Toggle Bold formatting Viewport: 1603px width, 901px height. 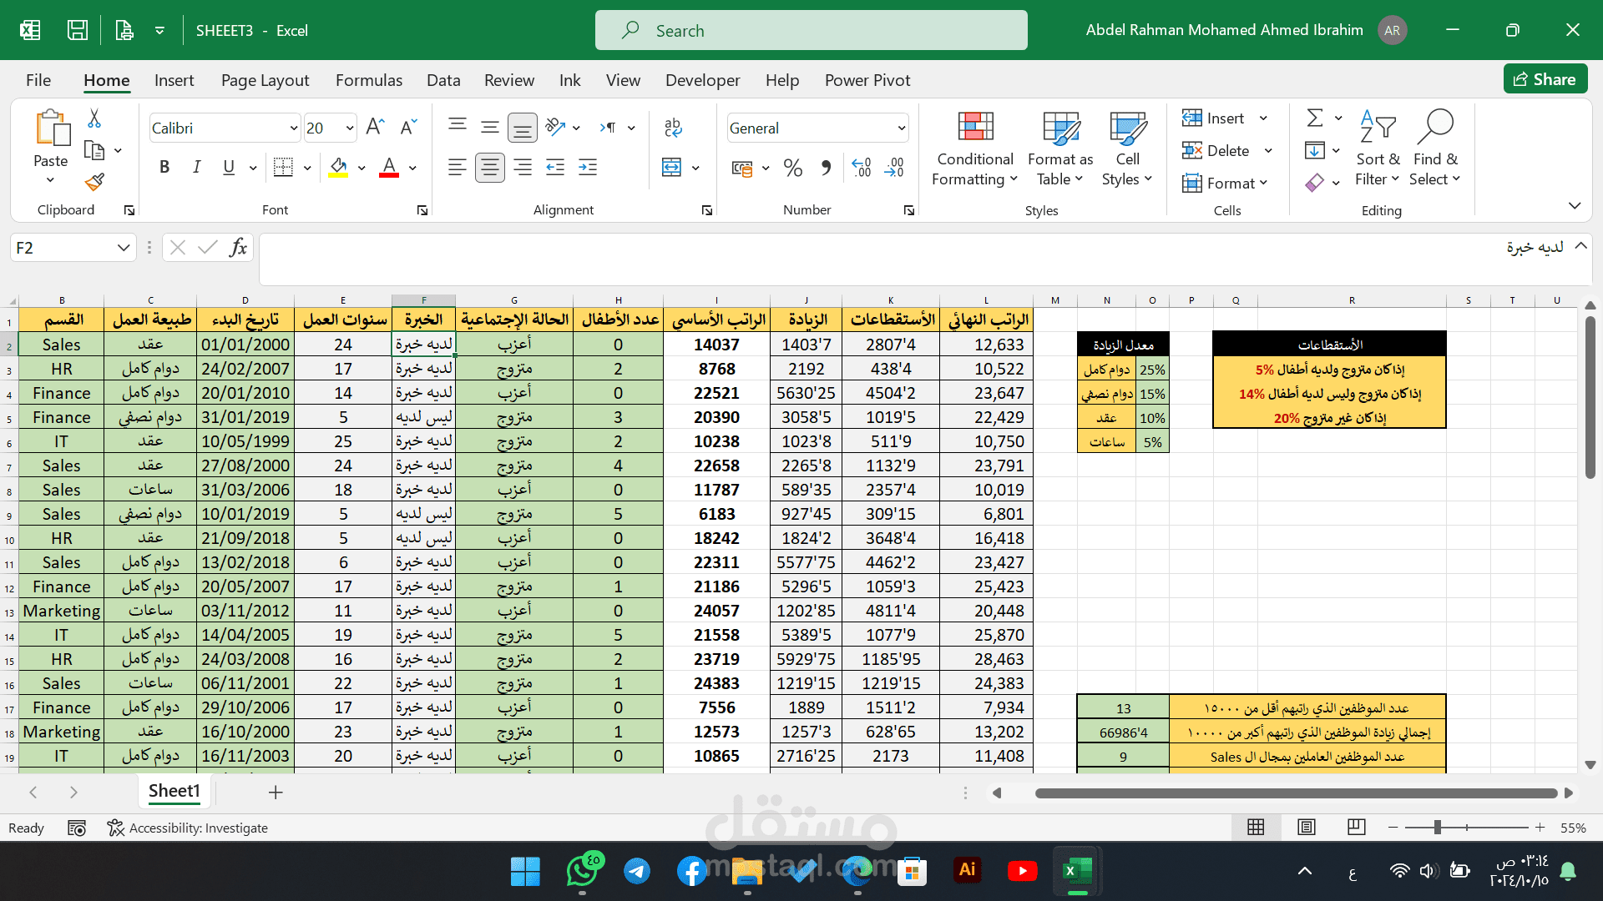(164, 167)
